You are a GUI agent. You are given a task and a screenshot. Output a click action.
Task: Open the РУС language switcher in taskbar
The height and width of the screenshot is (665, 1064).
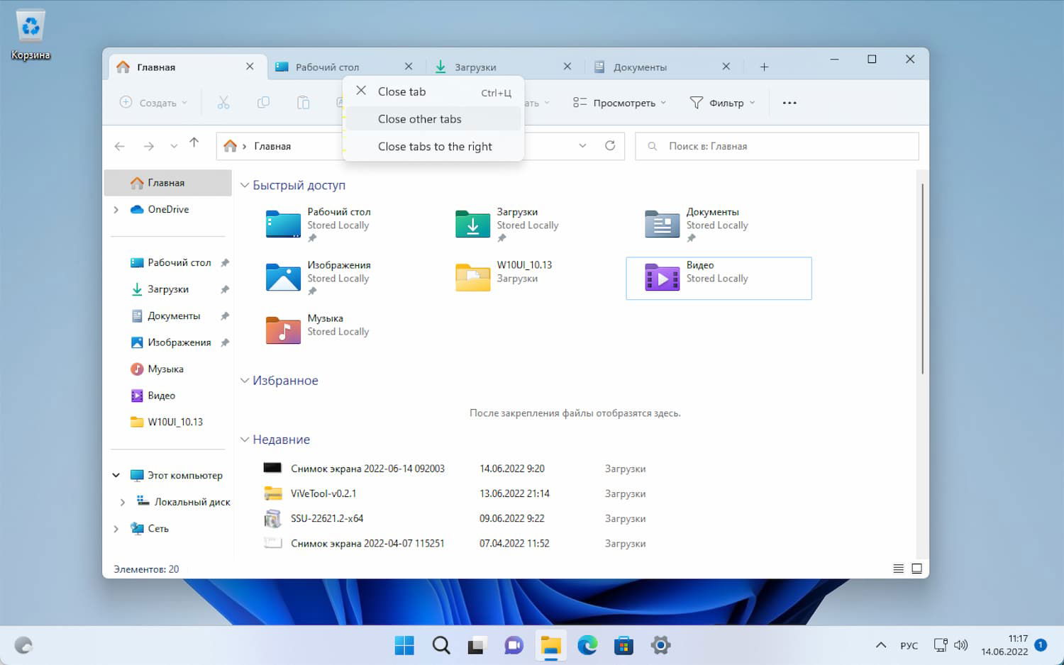(909, 646)
